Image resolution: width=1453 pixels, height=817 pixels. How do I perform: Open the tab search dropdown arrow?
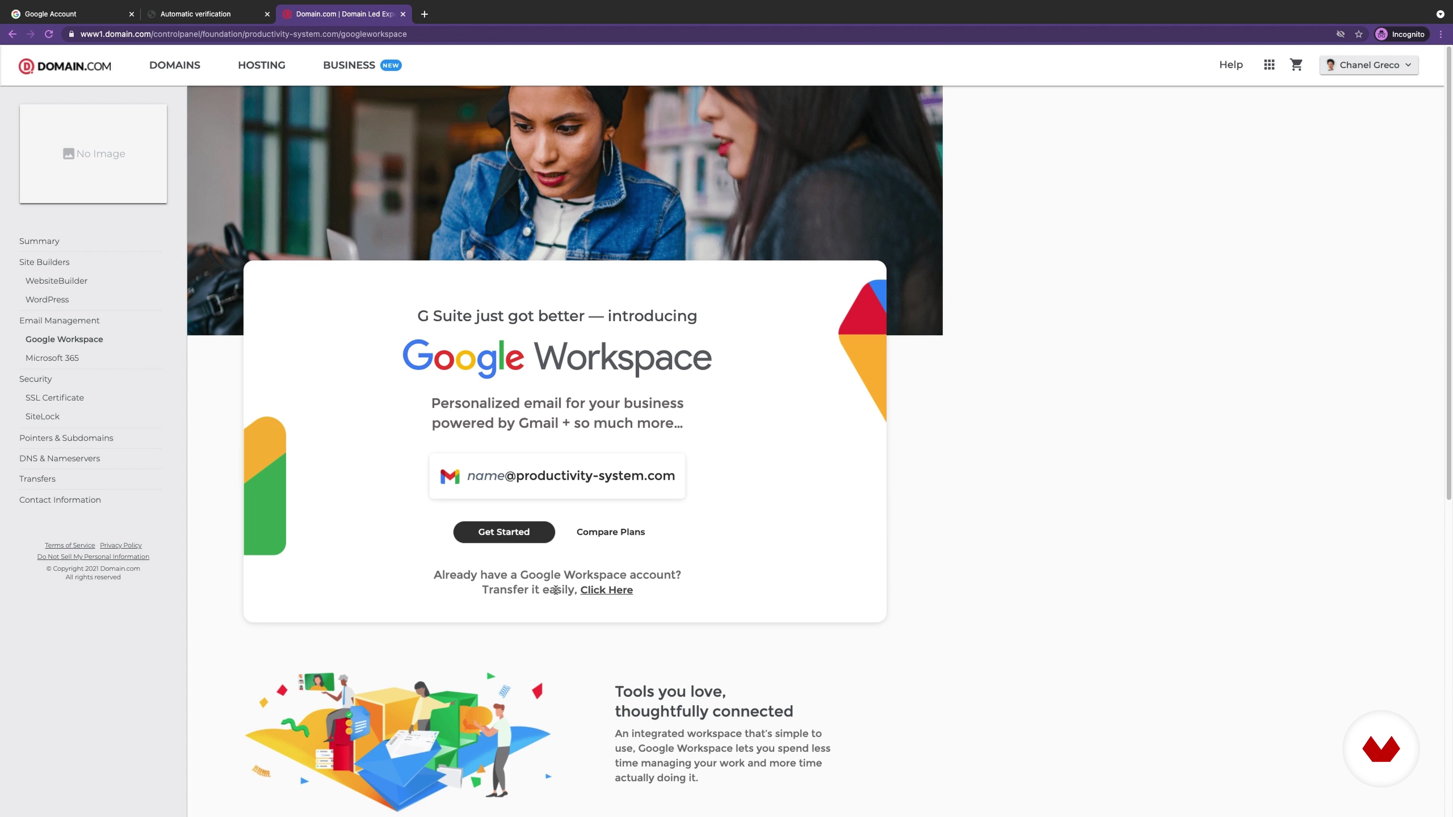coord(1440,14)
